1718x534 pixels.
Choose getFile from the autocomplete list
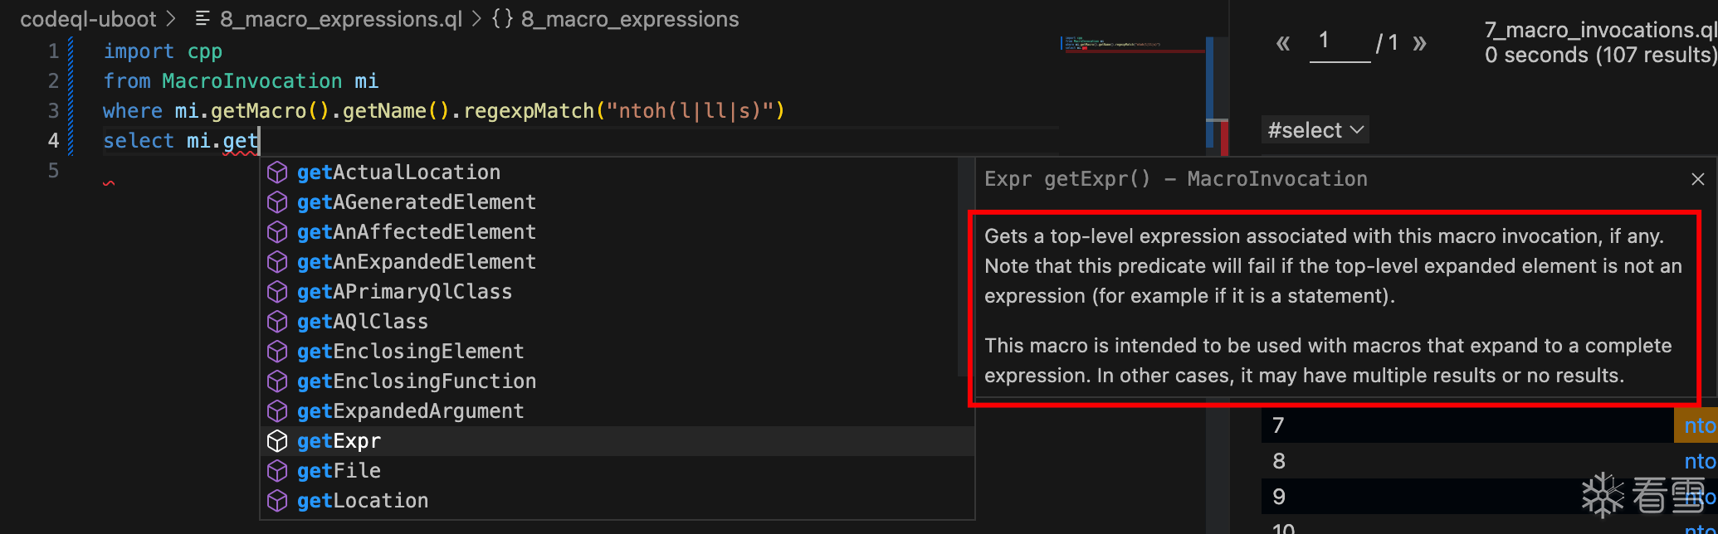click(x=339, y=471)
